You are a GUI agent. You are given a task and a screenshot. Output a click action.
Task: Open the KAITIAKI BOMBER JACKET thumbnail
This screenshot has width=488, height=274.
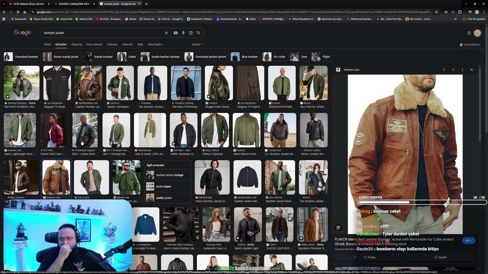pos(21,83)
